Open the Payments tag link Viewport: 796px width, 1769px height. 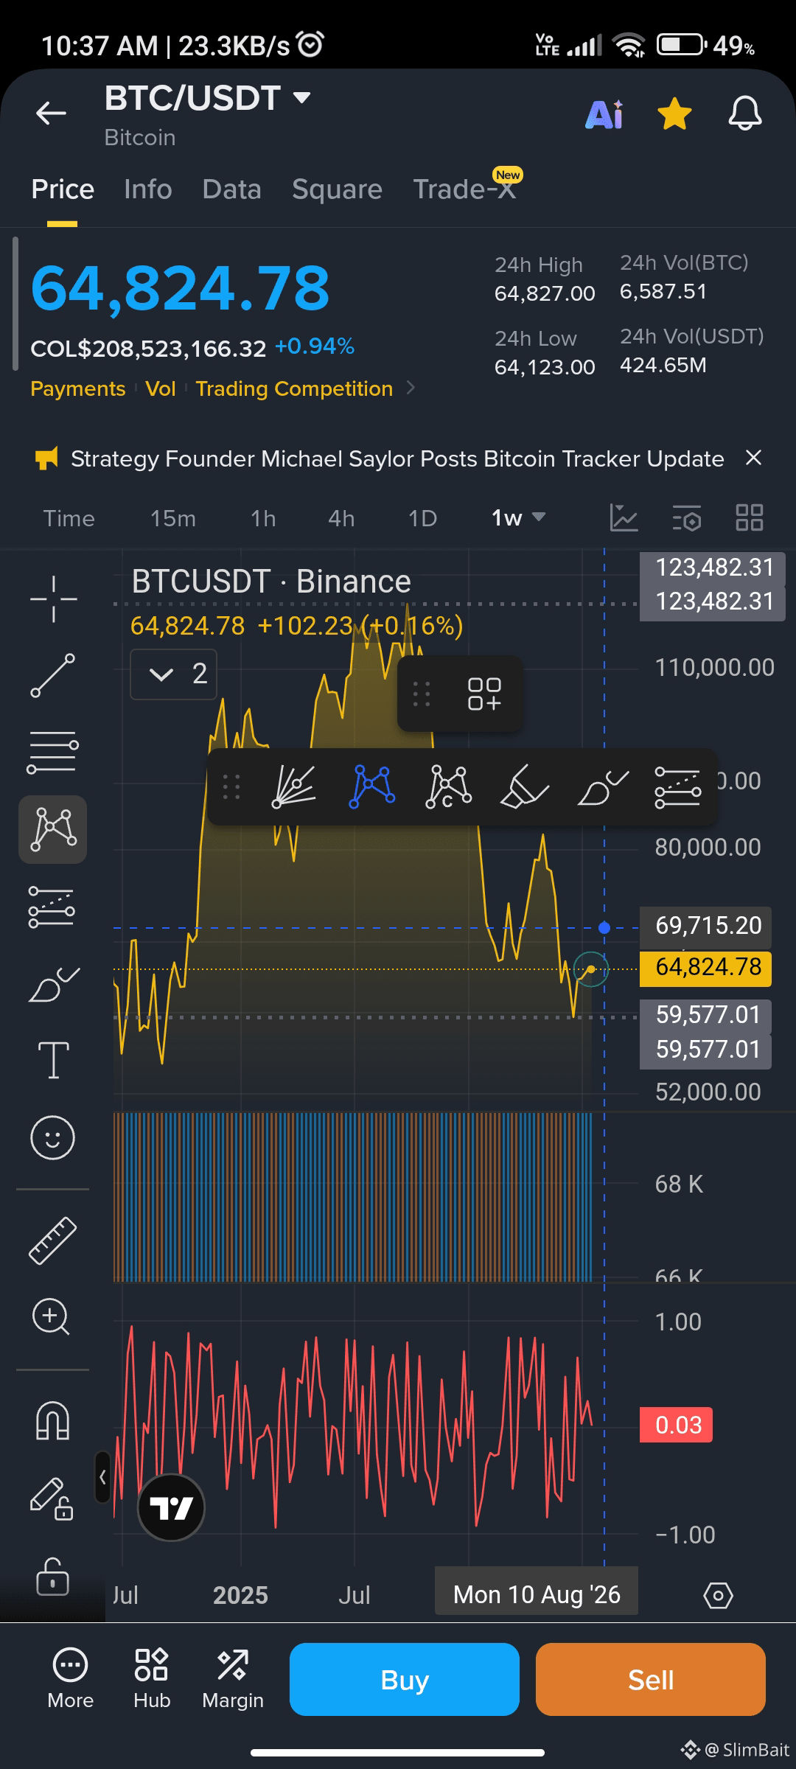coord(78,388)
